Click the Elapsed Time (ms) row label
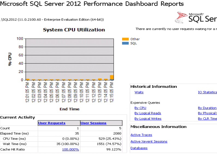217x154 pixels. coord(14,134)
